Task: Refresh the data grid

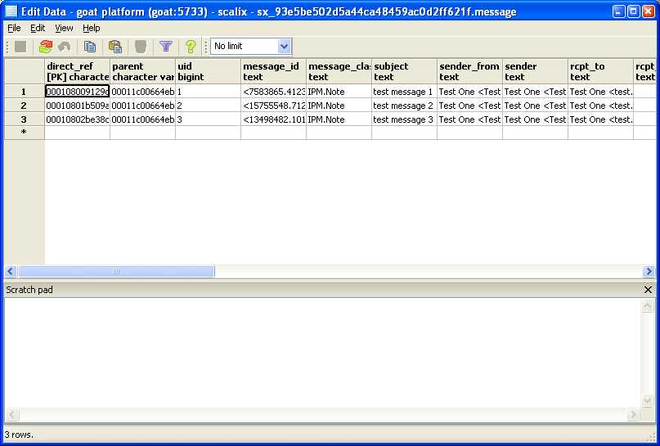Action: pyautogui.click(x=46, y=47)
